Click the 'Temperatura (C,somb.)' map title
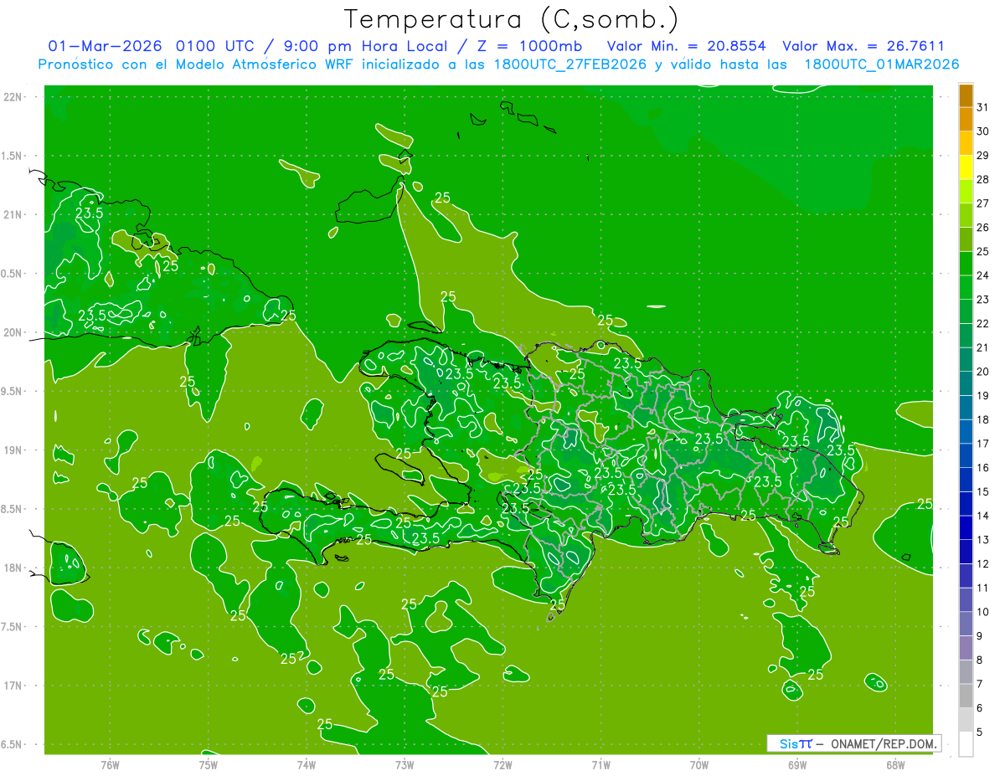1005x776 pixels. click(510, 19)
